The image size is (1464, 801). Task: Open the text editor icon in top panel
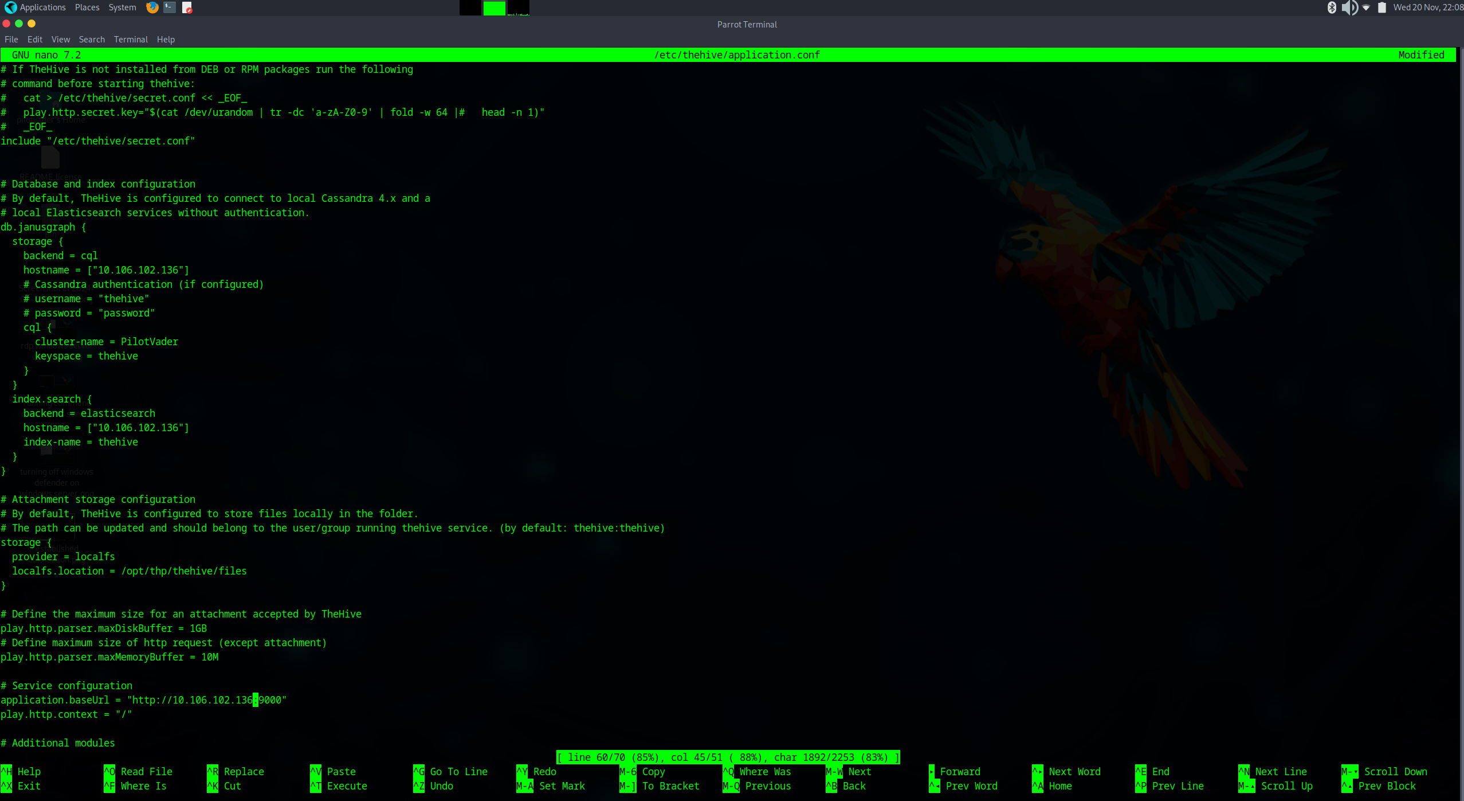coord(187,7)
